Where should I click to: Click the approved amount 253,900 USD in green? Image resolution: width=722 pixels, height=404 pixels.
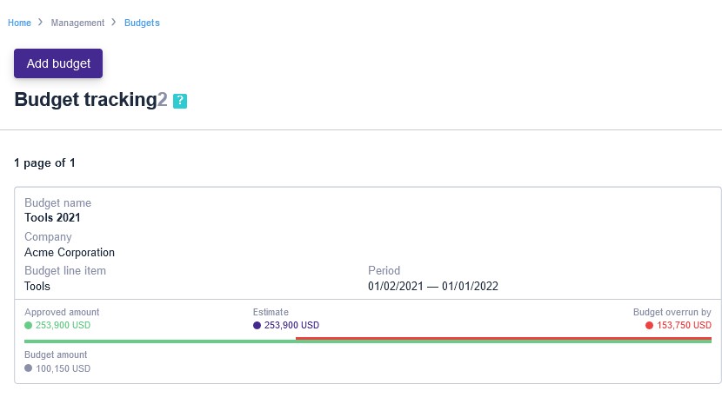pyautogui.click(x=63, y=325)
